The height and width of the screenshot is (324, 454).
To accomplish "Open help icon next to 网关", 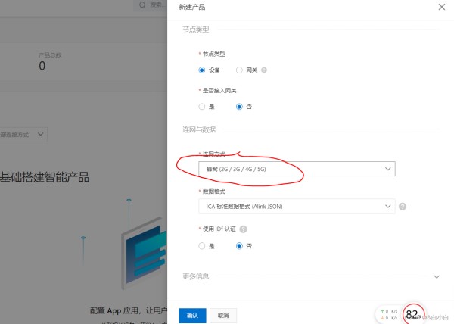I will (264, 70).
